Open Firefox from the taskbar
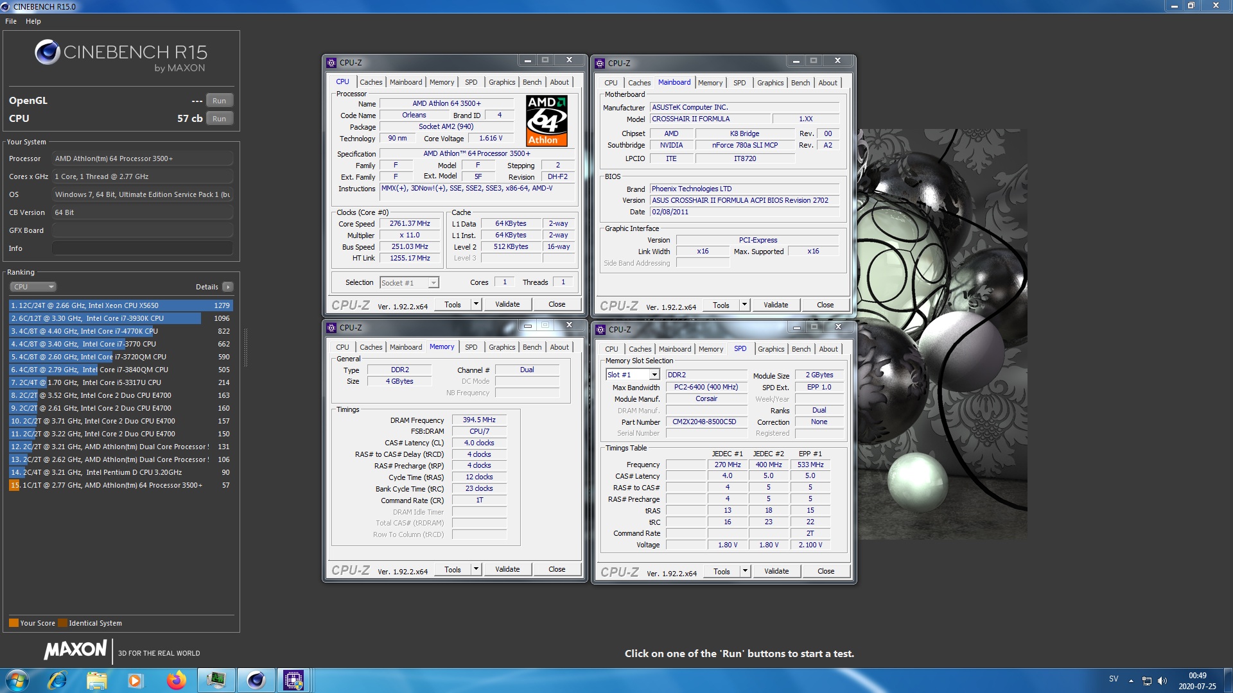This screenshot has width=1233, height=693. click(176, 680)
